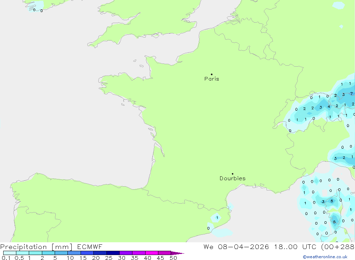Click the precipitation value '4' on map
Image resolution: width=355 pixels, height=260 pixels.
click(x=329, y=106)
